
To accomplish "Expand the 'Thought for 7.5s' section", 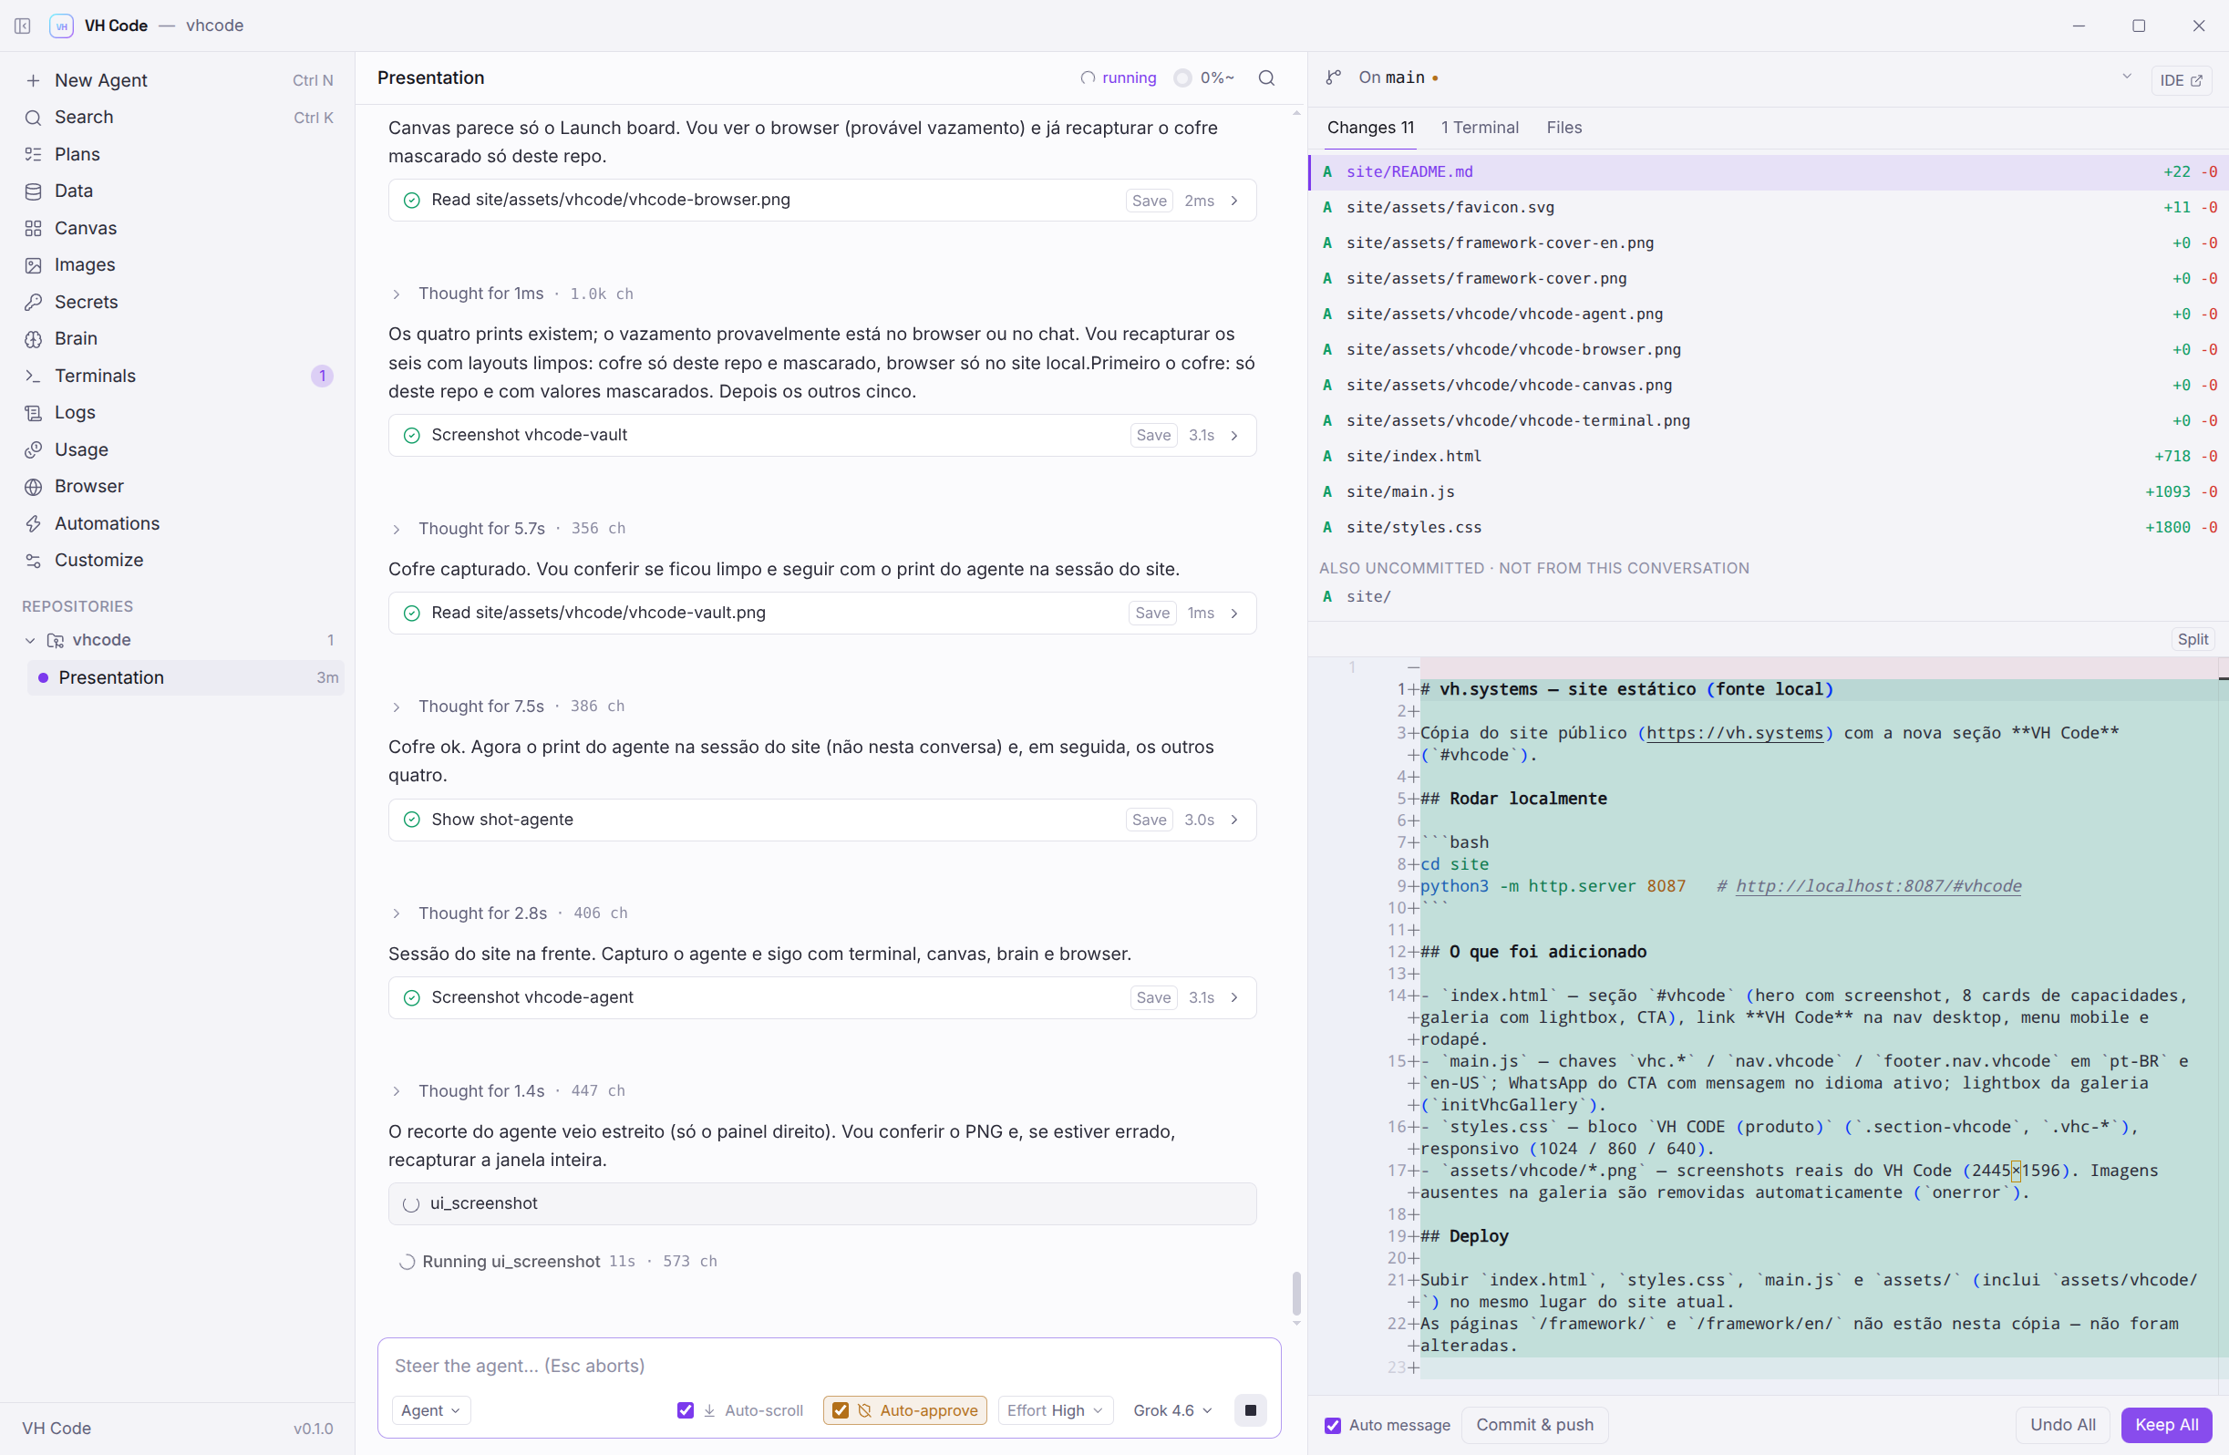I will [x=397, y=707].
